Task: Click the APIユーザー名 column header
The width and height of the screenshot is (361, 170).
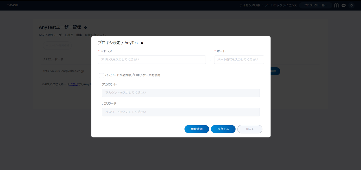Action: (x=54, y=59)
